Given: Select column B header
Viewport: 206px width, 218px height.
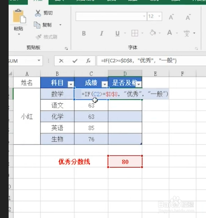Looking at the screenshot, I should 57,73.
